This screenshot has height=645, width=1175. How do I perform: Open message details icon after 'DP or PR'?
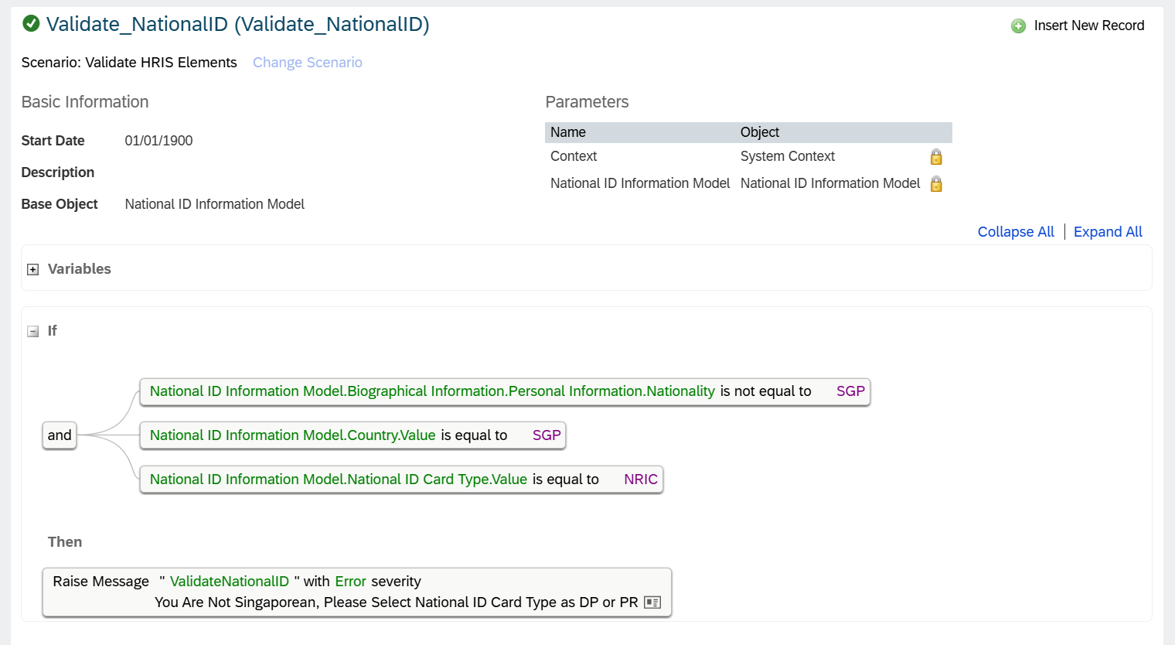(652, 602)
